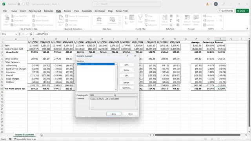
Task: Open the Group dropdown arrow
Action: [x=215, y=16]
